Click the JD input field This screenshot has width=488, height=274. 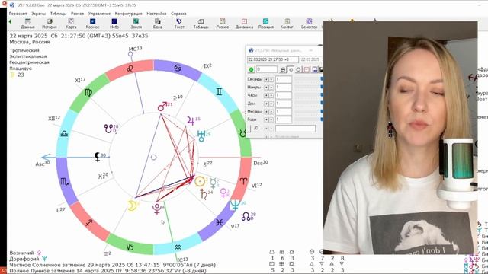coord(295,129)
